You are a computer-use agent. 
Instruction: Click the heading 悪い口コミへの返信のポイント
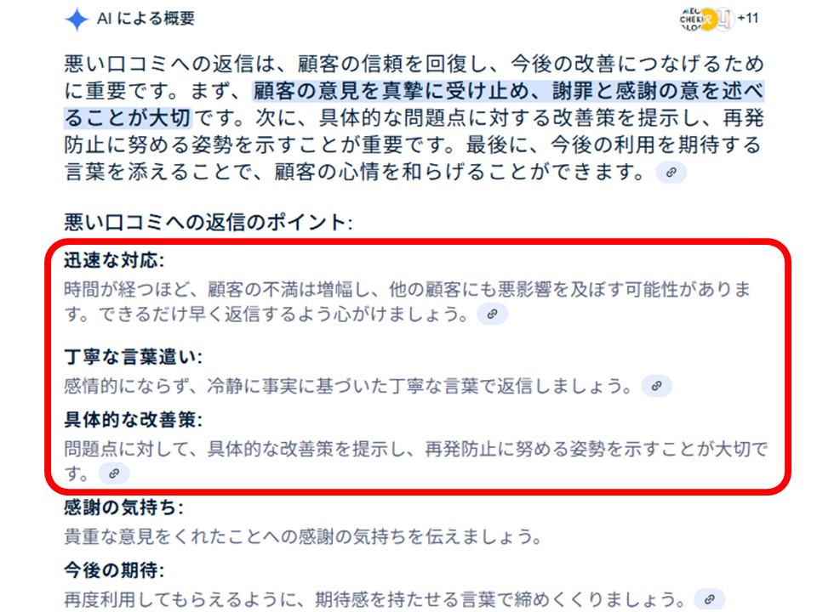[208, 222]
